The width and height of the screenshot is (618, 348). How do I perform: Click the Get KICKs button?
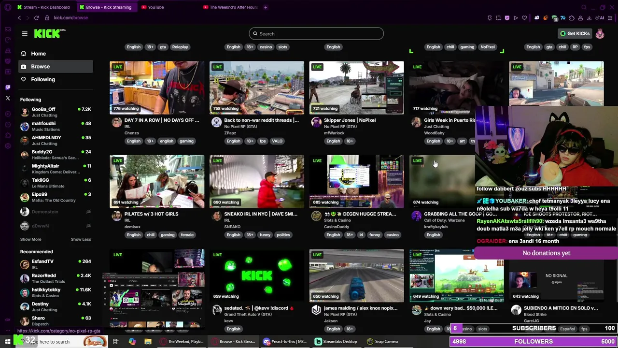click(x=575, y=33)
